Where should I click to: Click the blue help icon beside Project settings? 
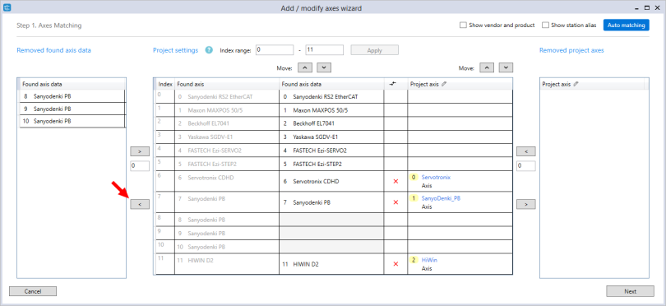209,49
